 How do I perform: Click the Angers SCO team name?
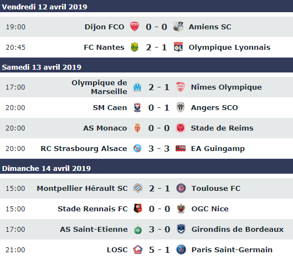click(214, 108)
